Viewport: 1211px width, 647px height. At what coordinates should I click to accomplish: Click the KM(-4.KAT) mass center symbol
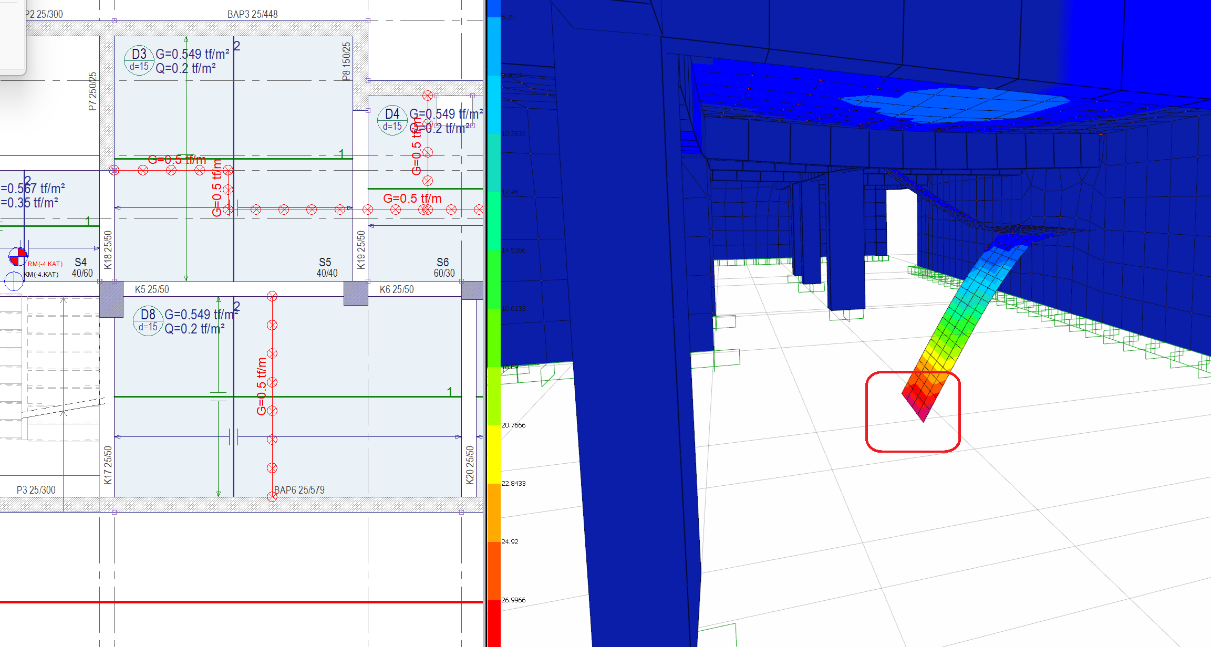pos(14,281)
